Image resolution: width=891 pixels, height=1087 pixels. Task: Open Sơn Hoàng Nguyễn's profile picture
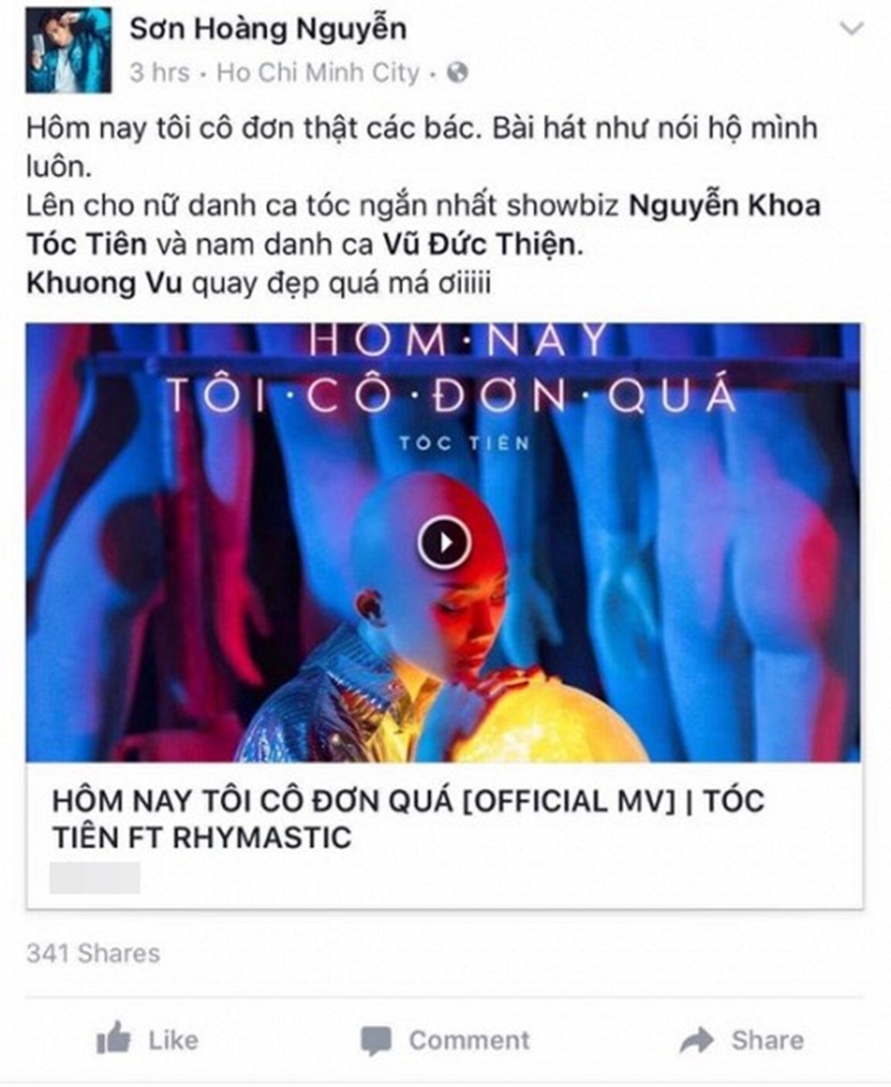click(69, 50)
